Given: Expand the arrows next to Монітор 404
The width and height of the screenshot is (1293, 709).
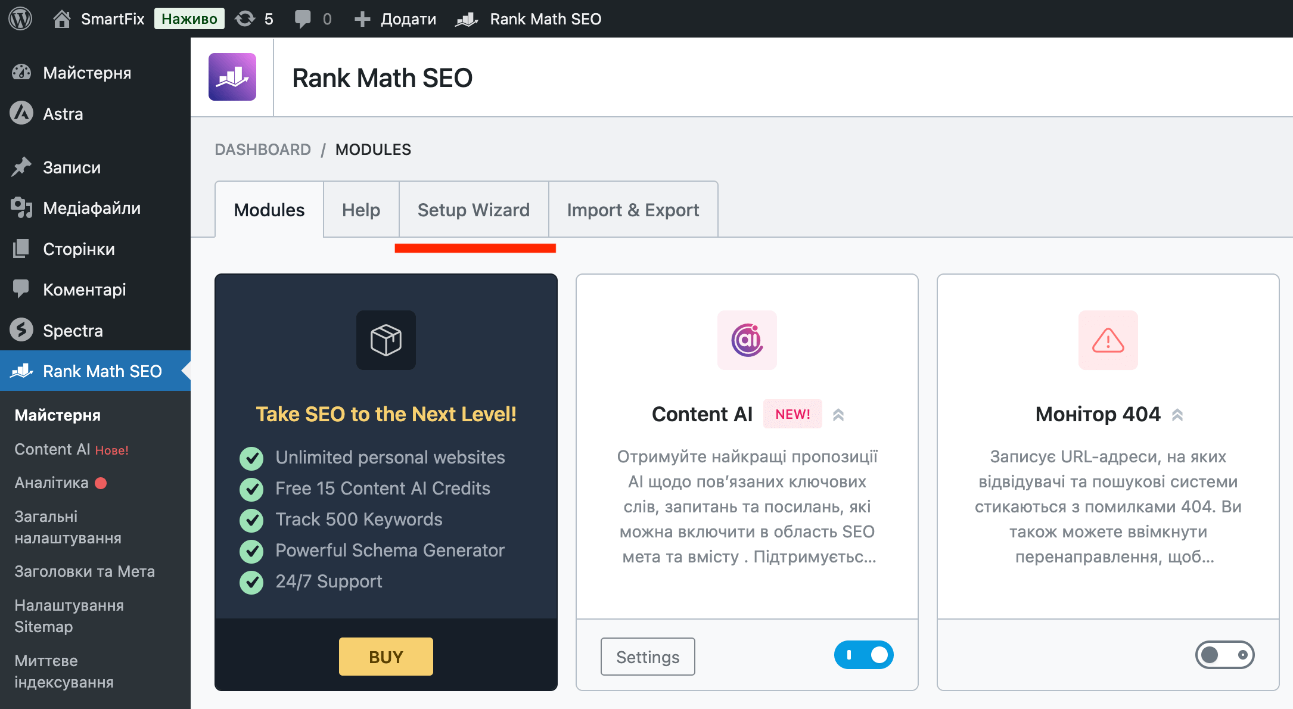Looking at the screenshot, I should click(x=1177, y=415).
